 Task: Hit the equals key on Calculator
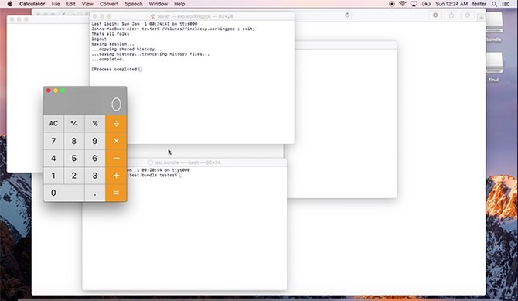point(116,193)
